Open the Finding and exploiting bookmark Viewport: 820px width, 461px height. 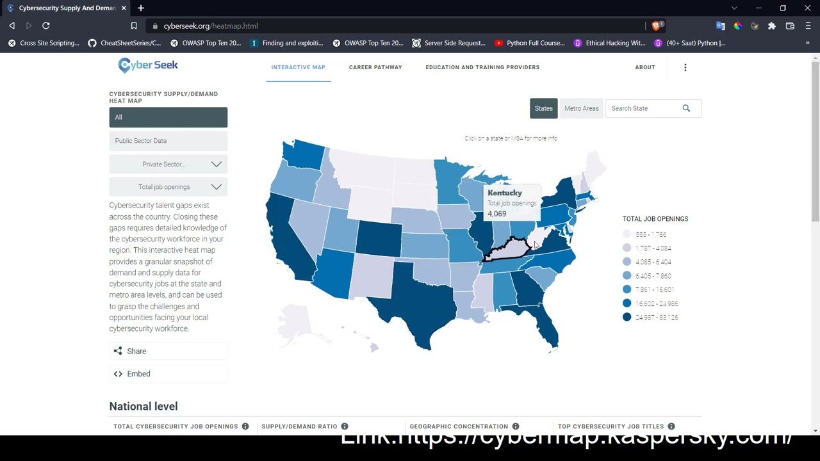286,43
